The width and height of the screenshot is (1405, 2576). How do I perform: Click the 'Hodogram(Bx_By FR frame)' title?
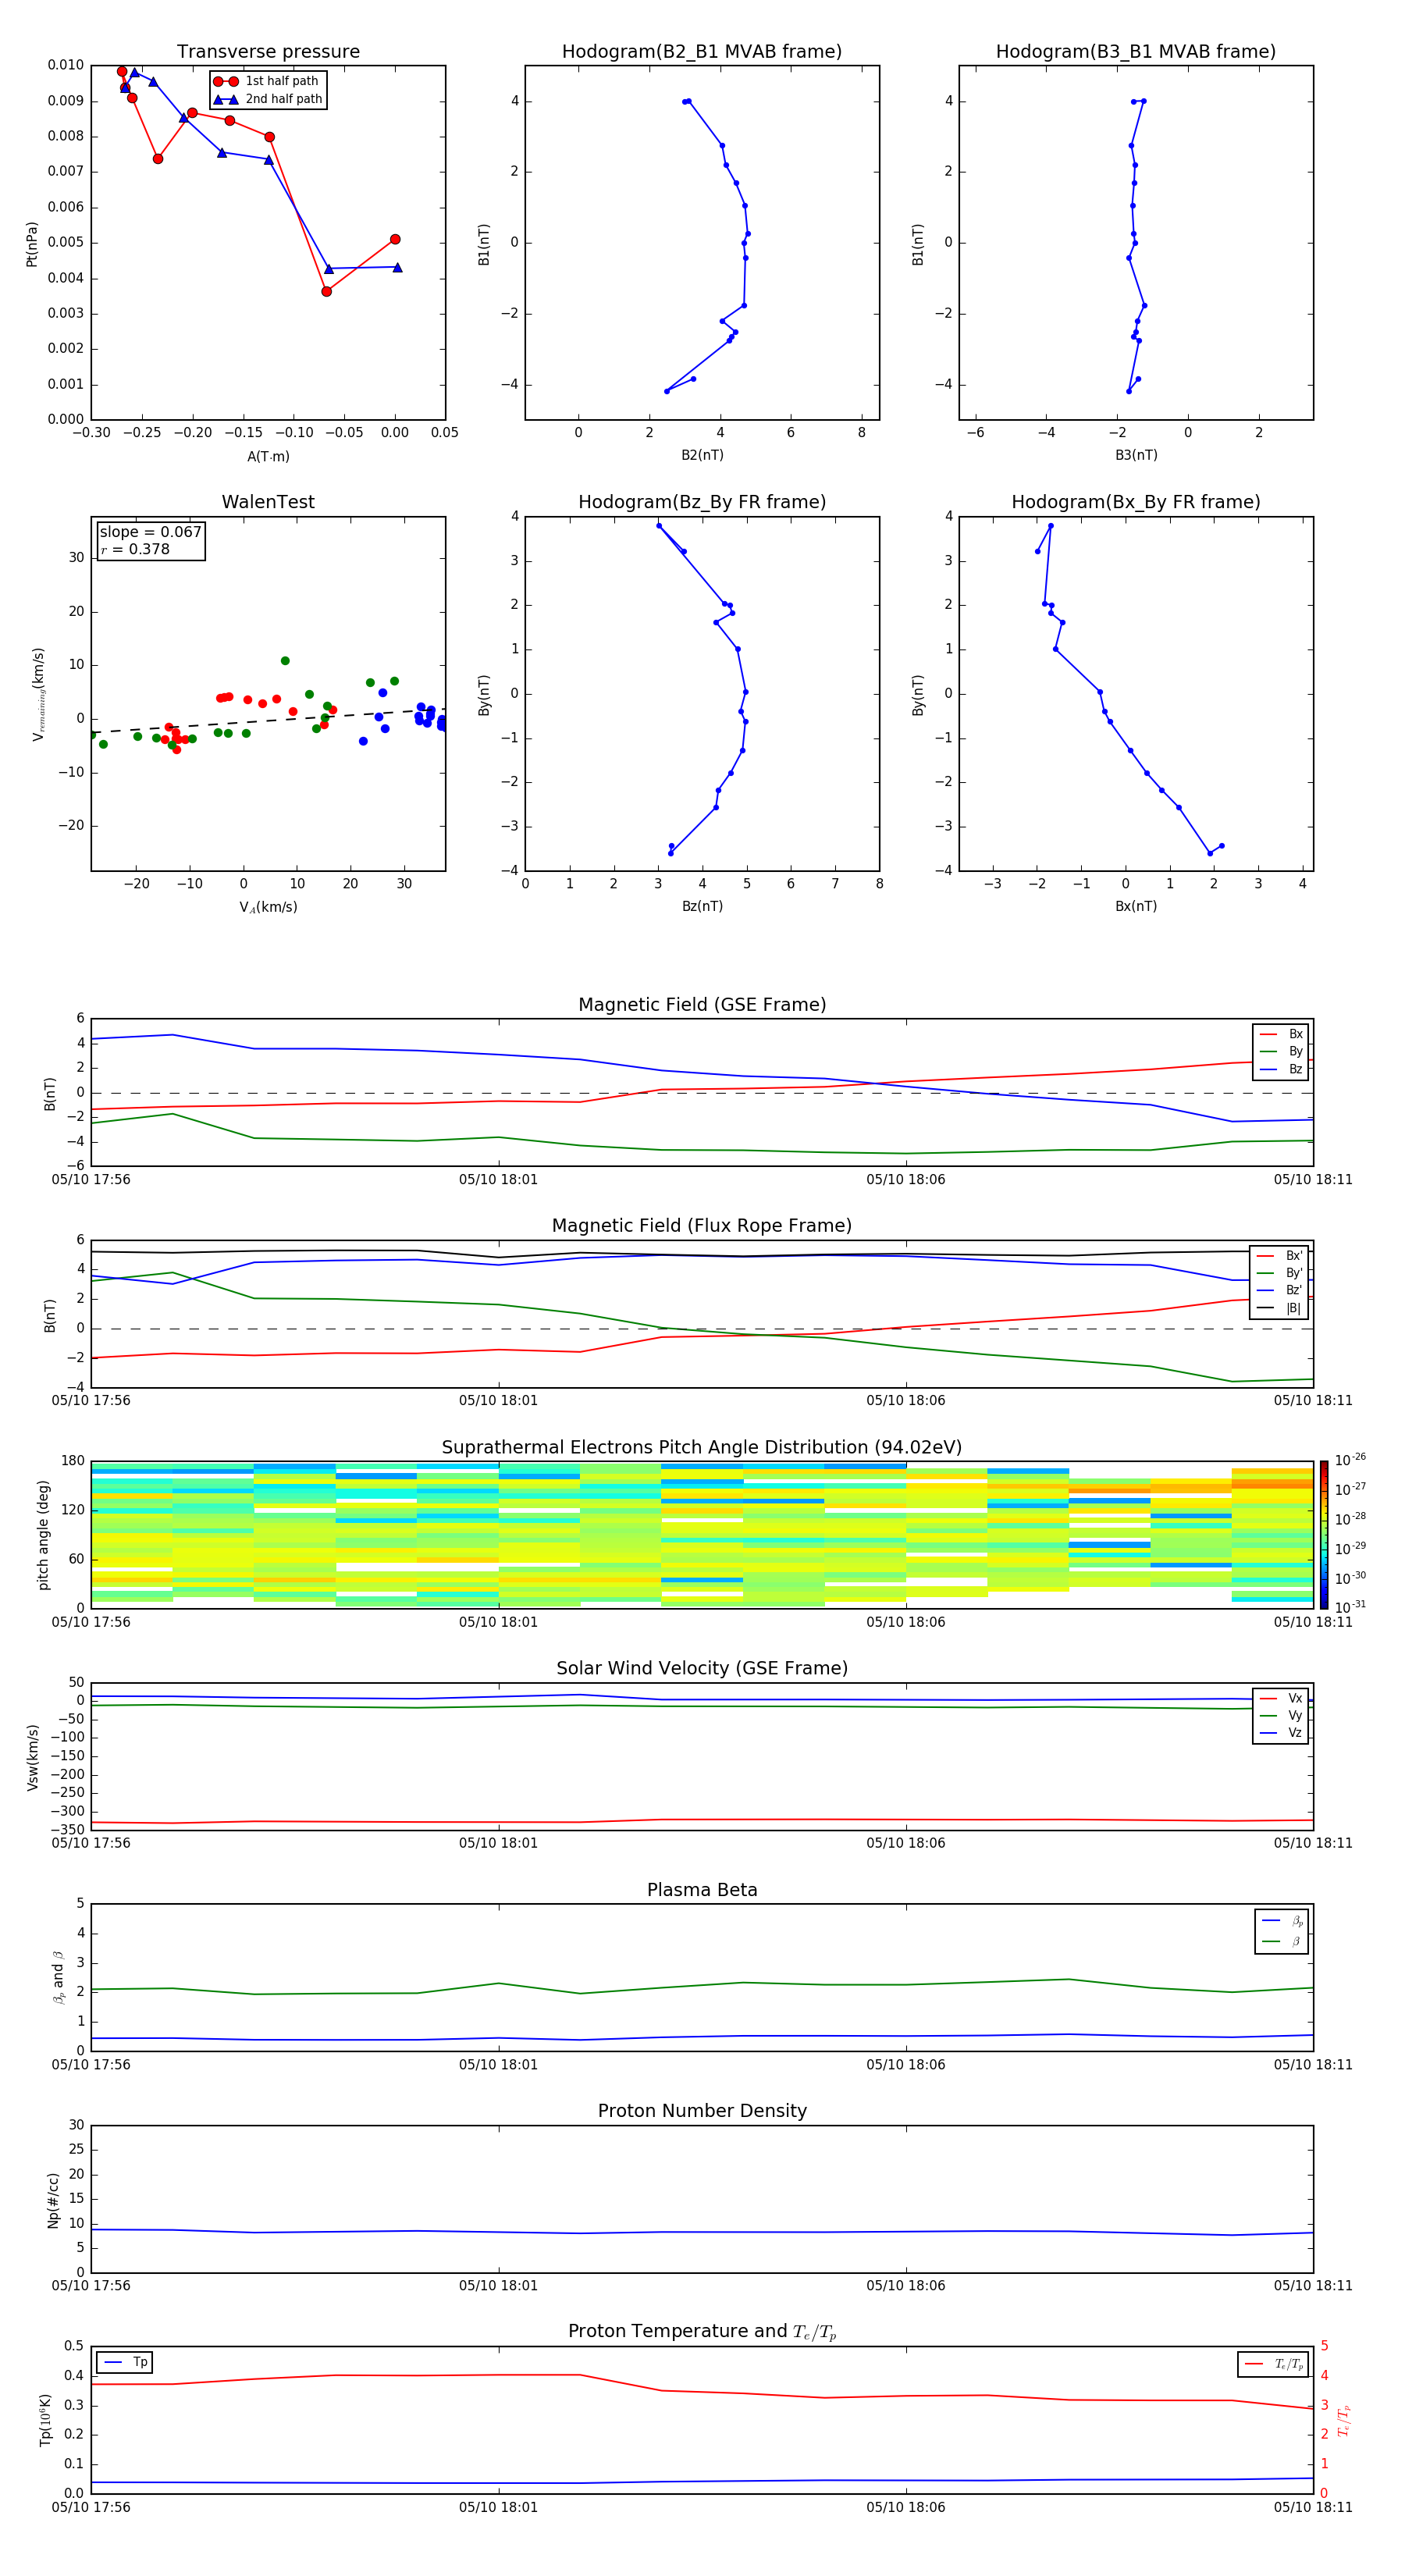(1136, 502)
